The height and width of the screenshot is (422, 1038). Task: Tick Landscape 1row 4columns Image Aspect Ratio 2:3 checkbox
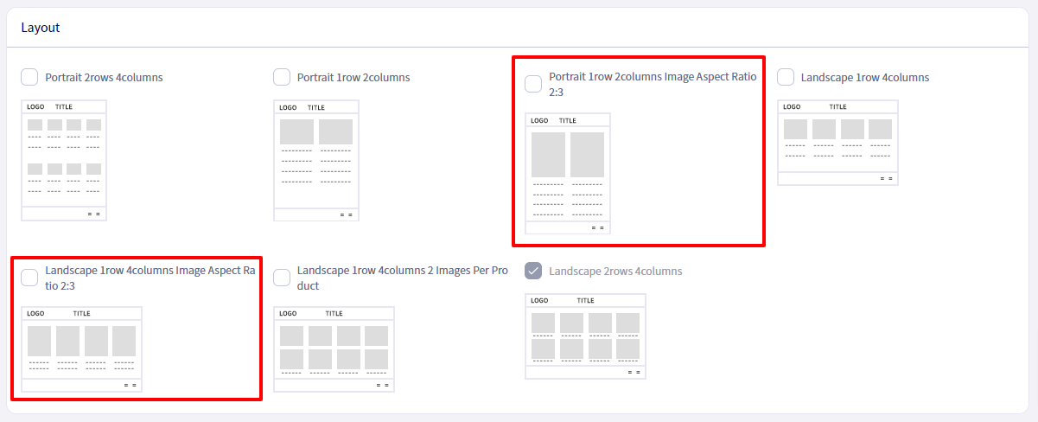pyautogui.click(x=29, y=278)
